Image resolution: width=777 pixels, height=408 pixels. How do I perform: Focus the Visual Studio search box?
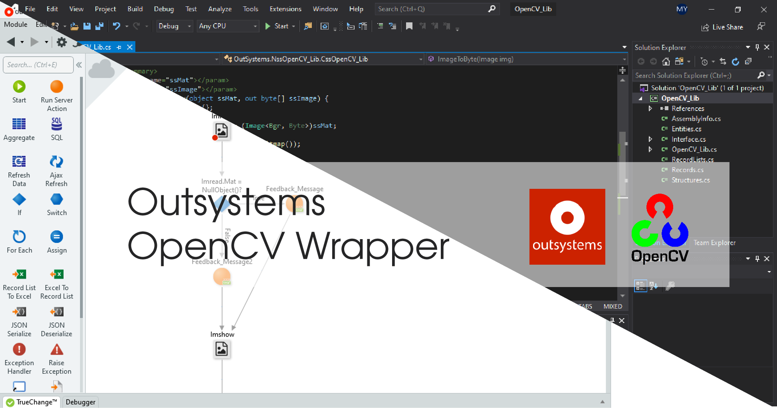click(437, 9)
